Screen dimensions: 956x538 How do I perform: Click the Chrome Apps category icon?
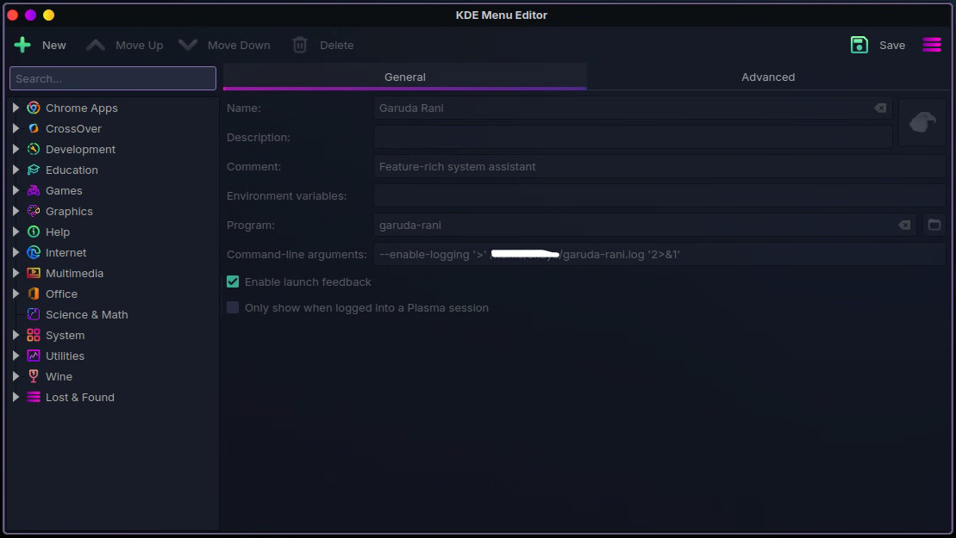(x=34, y=108)
